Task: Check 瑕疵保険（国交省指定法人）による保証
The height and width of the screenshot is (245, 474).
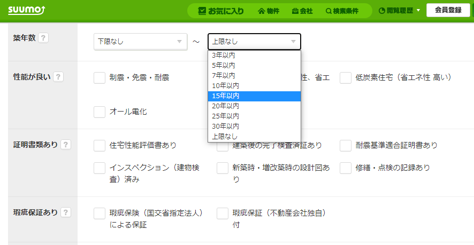Action: coord(100,214)
